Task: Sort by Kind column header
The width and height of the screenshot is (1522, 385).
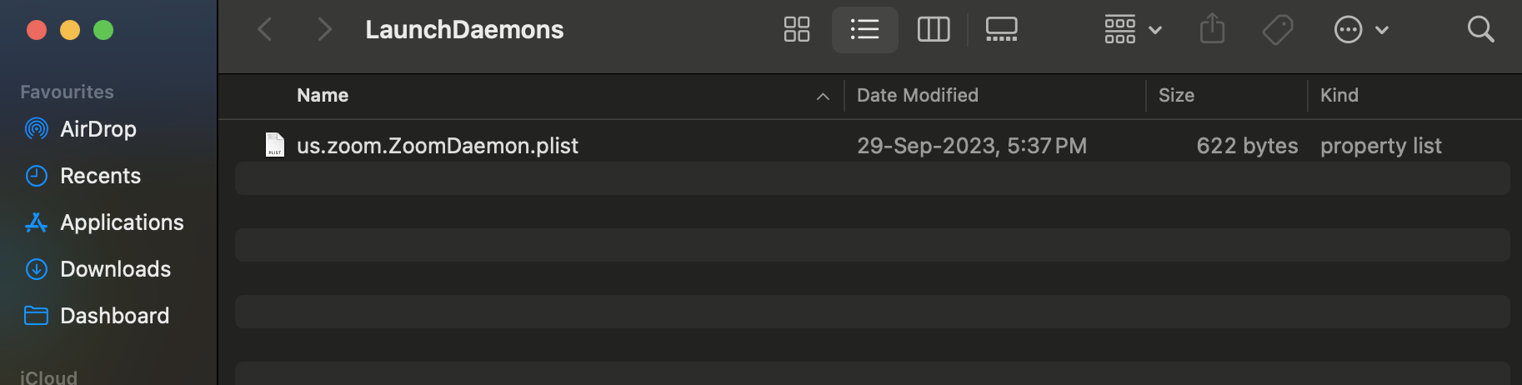Action: [x=1339, y=96]
